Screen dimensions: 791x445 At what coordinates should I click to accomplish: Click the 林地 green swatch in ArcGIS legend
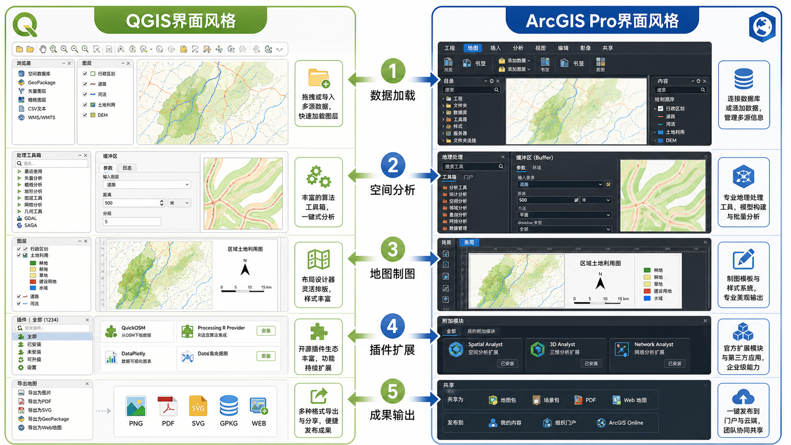647,270
